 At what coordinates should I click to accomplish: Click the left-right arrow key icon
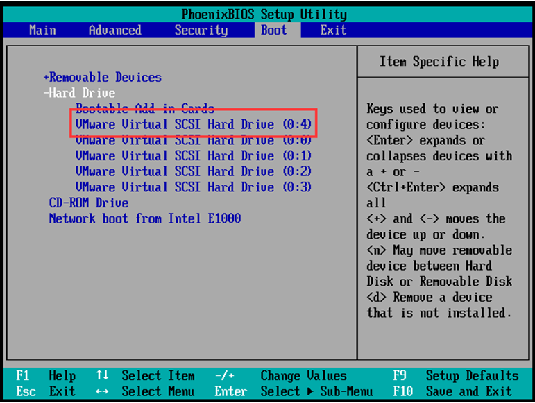tap(103, 391)
